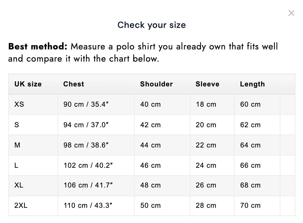Click the Best method bold text
This screenshot has width=303, height=223.
(38, 46)
